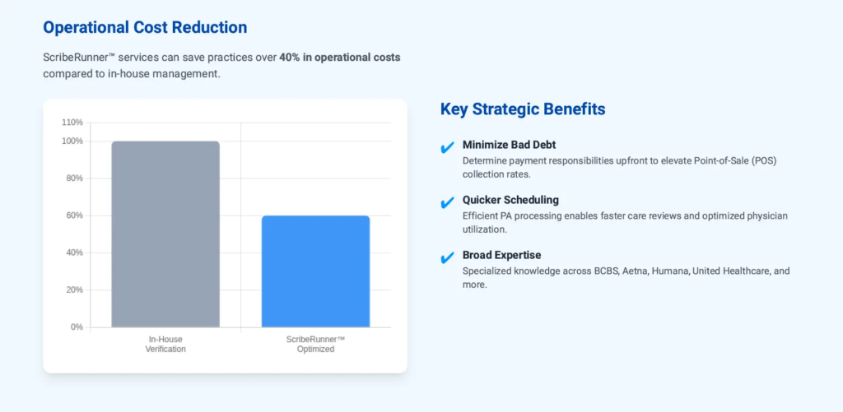
Task: Click the 0% y-axis label
Action: (77, 327)
